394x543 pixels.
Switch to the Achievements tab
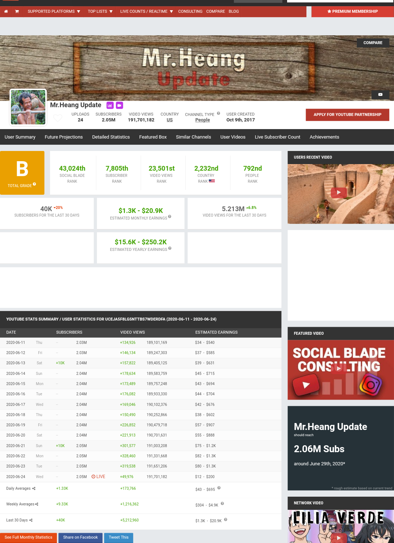[324, 137]
